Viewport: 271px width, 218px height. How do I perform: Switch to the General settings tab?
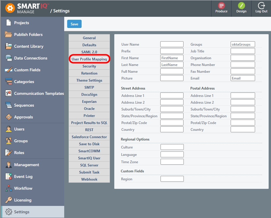pyautogui.click(x=89, y=38)
